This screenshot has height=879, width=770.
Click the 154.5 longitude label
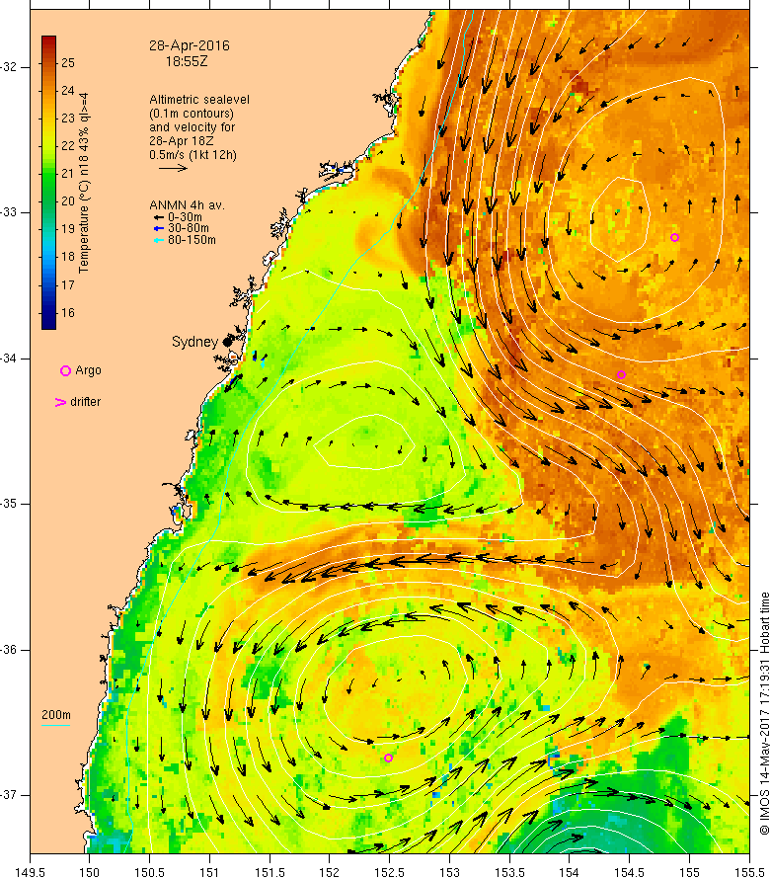[630, 872]
